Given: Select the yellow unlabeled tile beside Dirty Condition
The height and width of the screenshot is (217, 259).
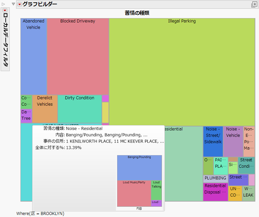Looking at the screenshot, I should coord(105,112).
